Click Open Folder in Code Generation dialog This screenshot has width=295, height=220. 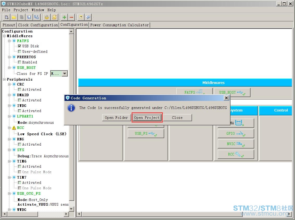[x=116, y=118]
